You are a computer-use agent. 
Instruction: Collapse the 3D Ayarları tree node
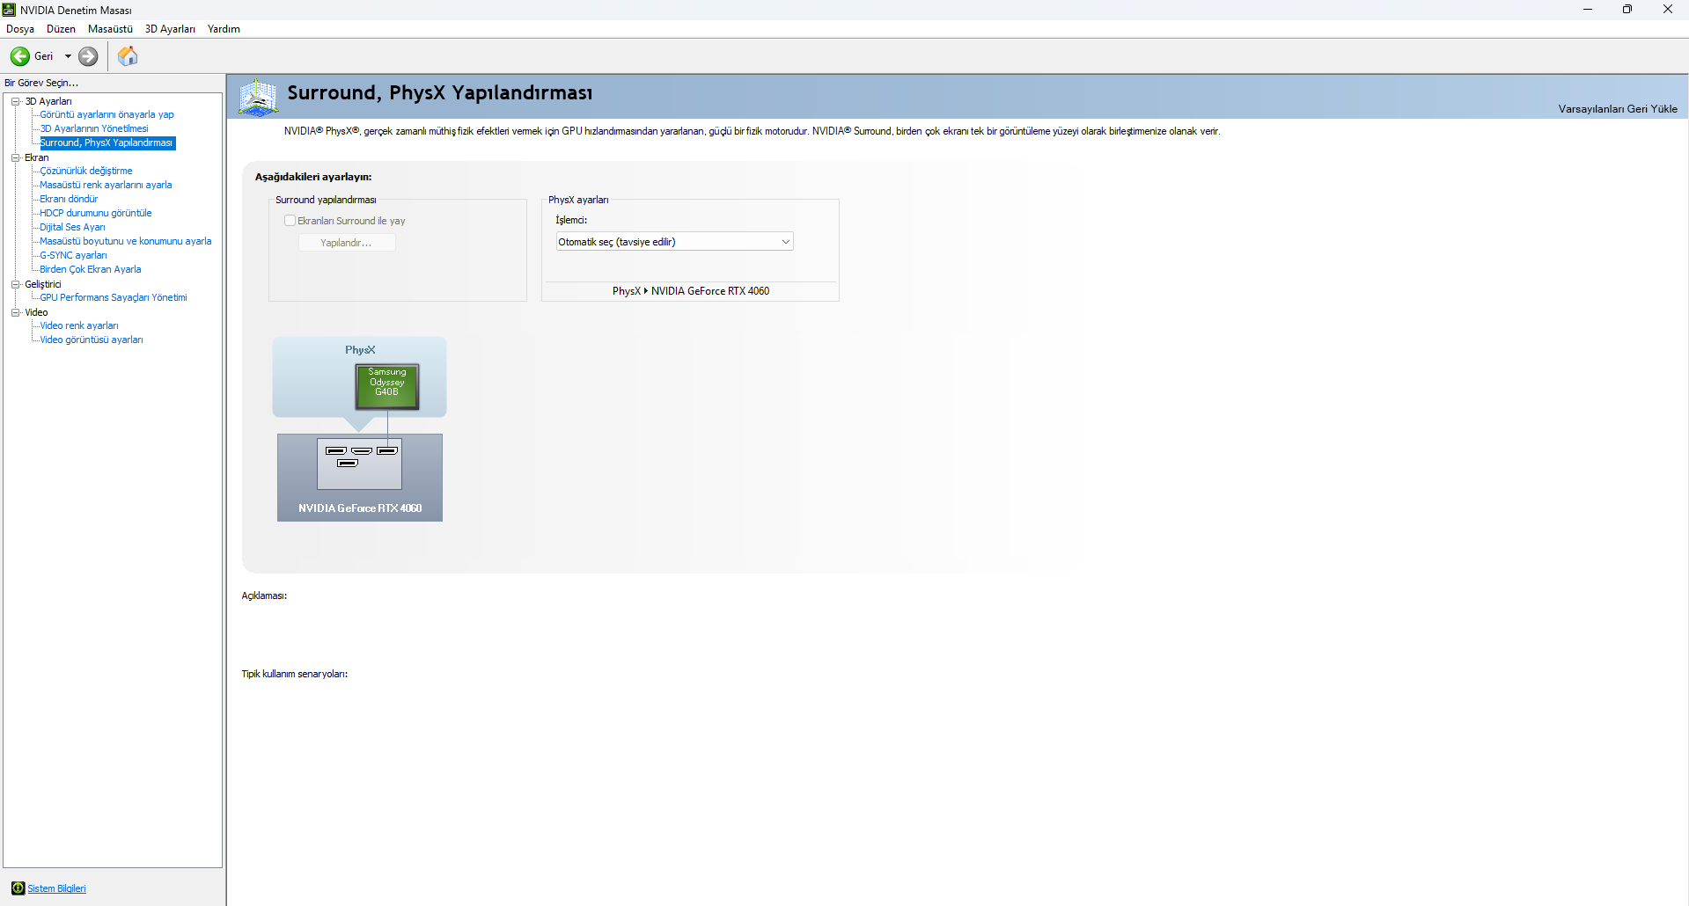[15, 101]
